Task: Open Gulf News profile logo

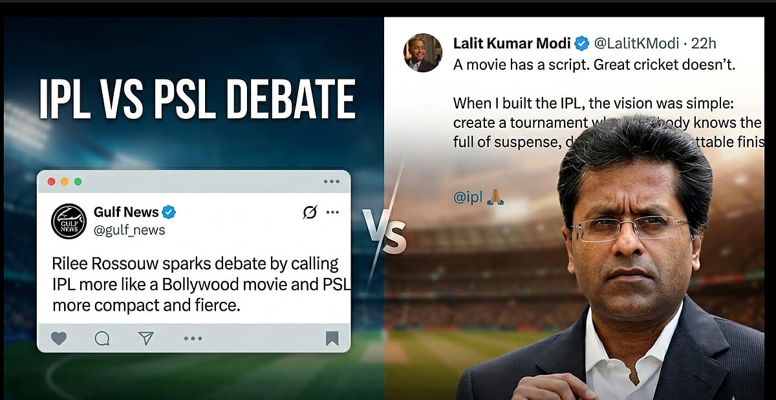Action: click(69, 221)
